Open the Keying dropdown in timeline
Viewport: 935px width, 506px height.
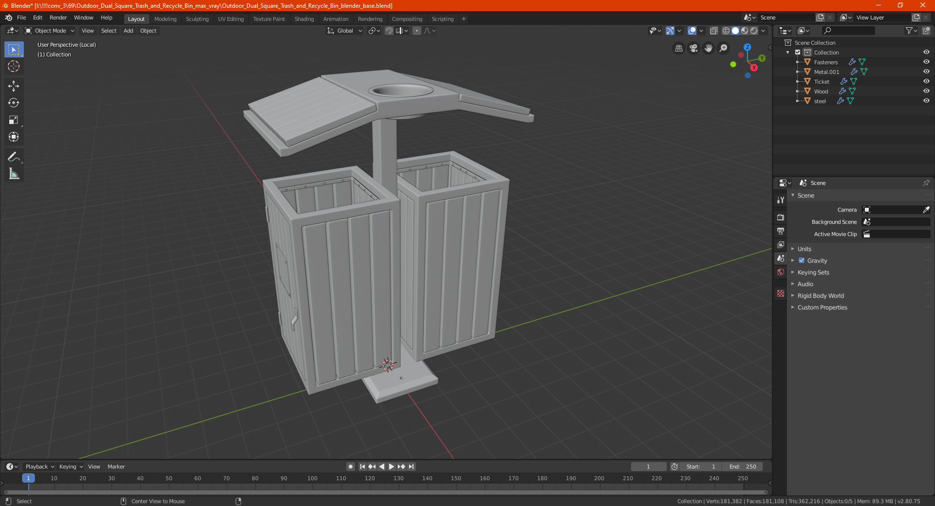pos(71,467)
